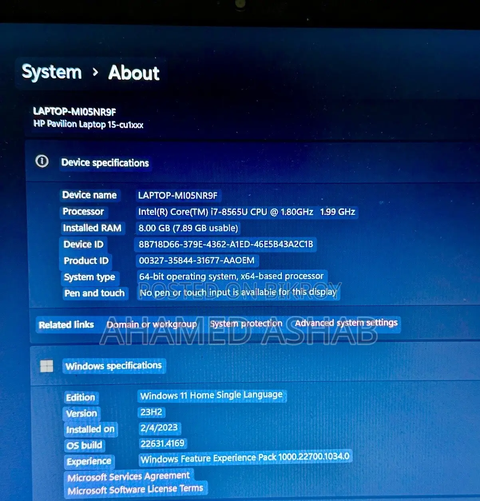Screen dimensions: 480x501
Task: Click the Device name label
Action: [x=89, y=195]
